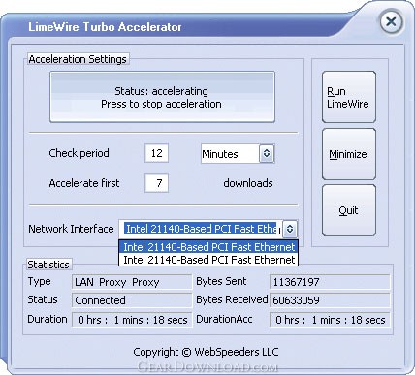
Task: Click the Bytes Sent label
Action: coord(221,281)
